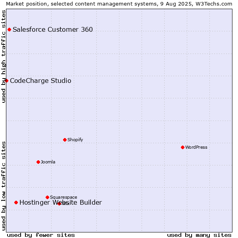The height and width of the screenshot is (238, 238).
Task: Click the chart title mentioning W3Techs.com
Action: tap(119, 4)
